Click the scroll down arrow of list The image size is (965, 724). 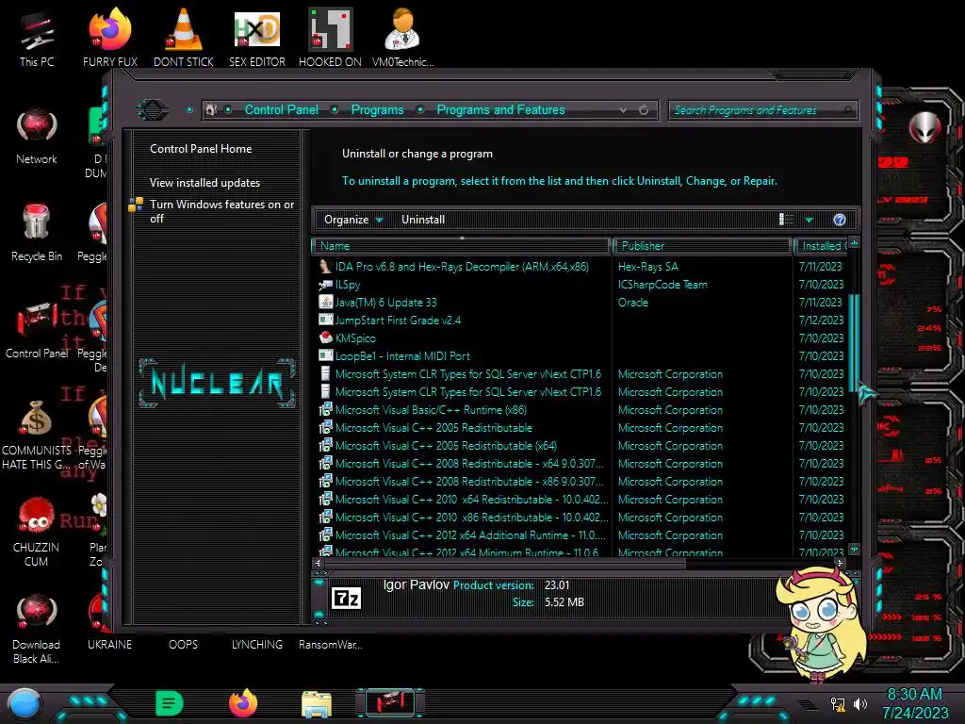[854, 549]
